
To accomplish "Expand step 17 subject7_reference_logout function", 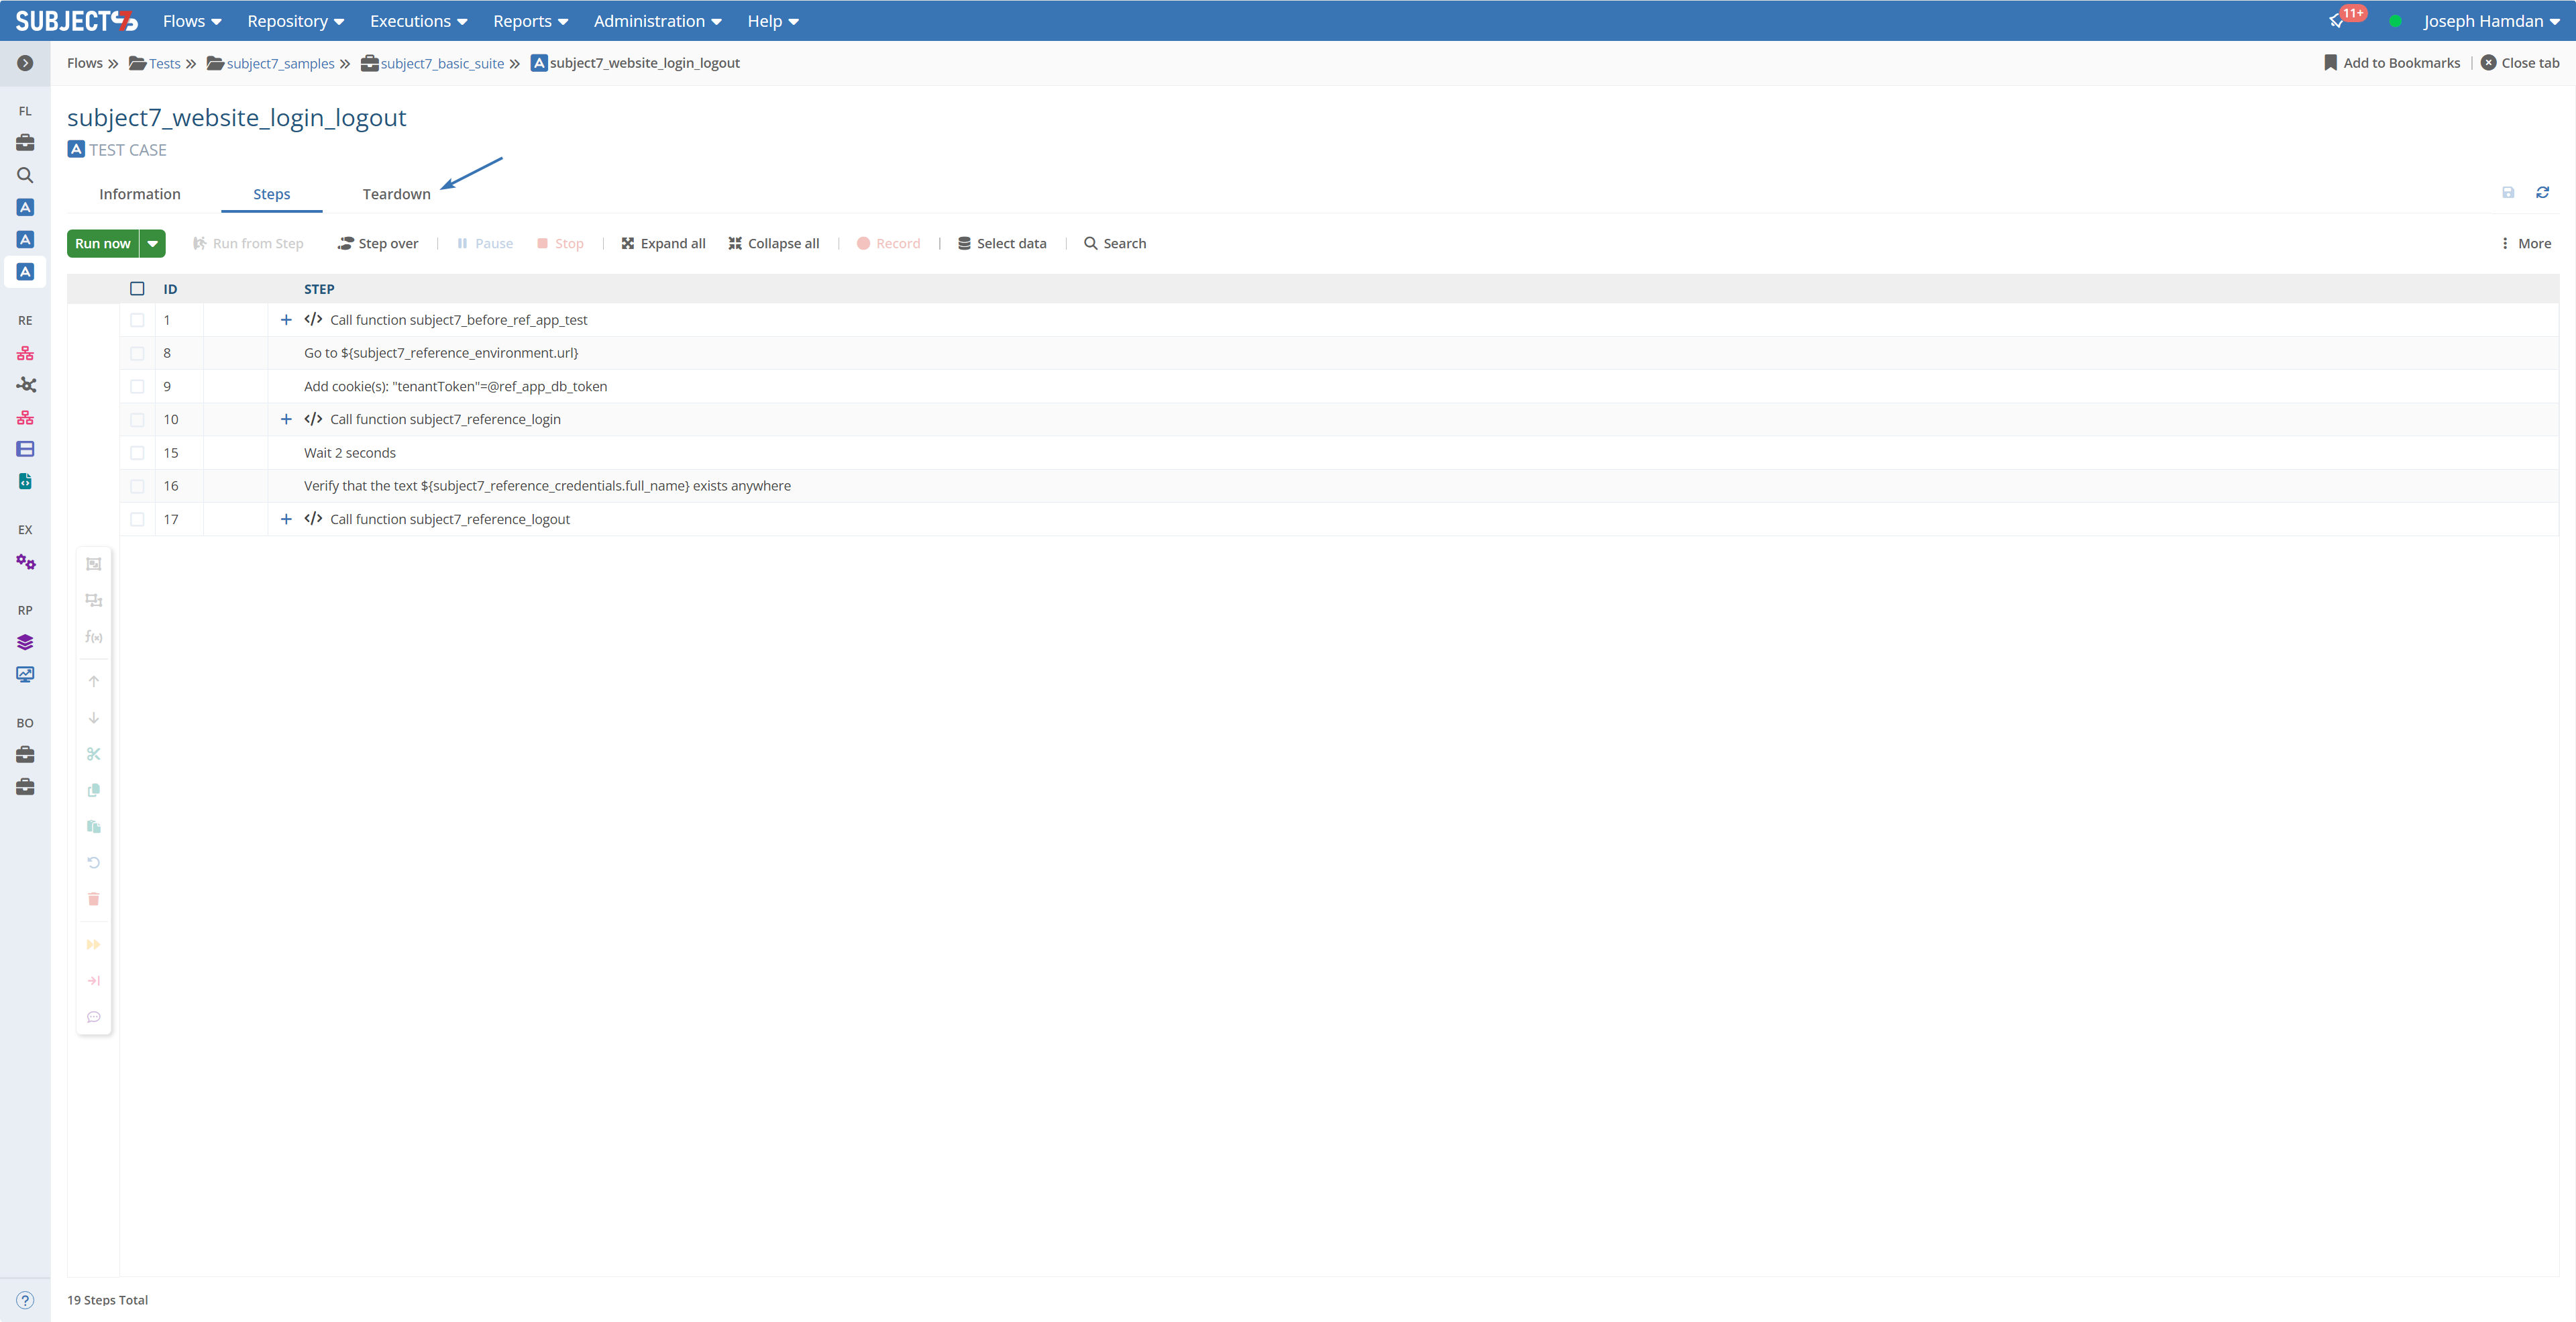I will click(286, 519).
